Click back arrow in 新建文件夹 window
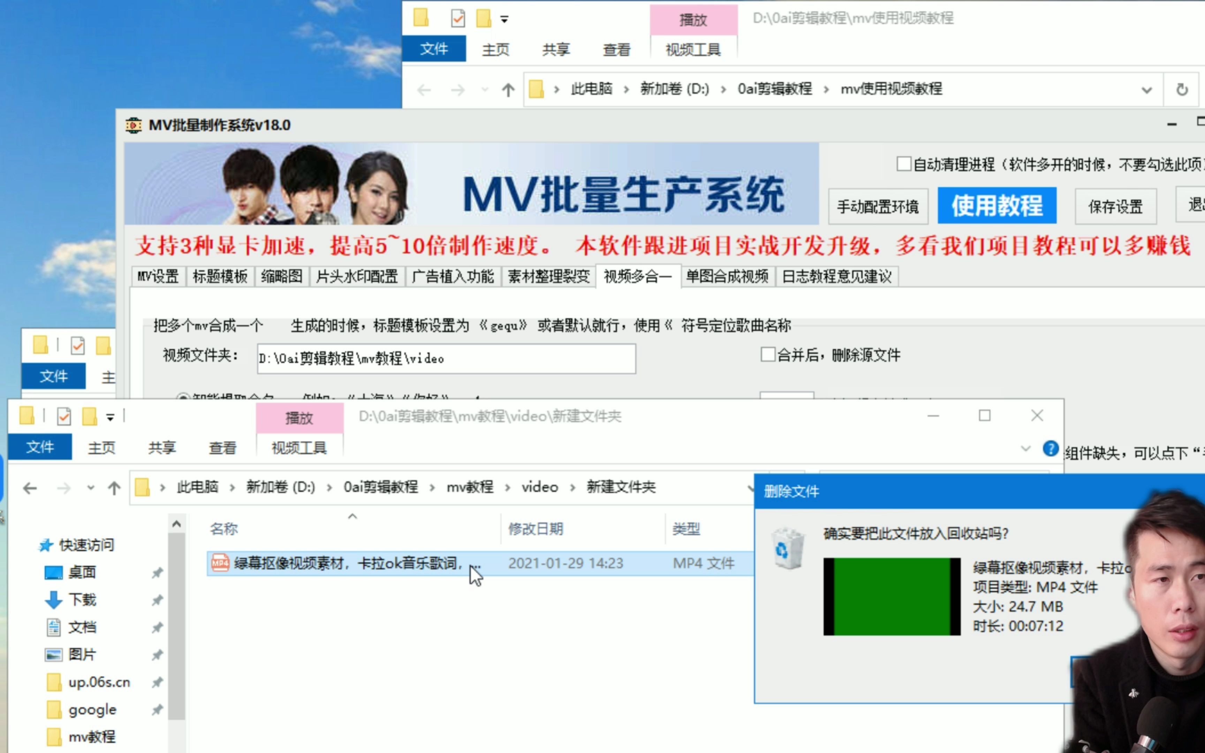This screenshot has width=1205, height=753. 30,488
